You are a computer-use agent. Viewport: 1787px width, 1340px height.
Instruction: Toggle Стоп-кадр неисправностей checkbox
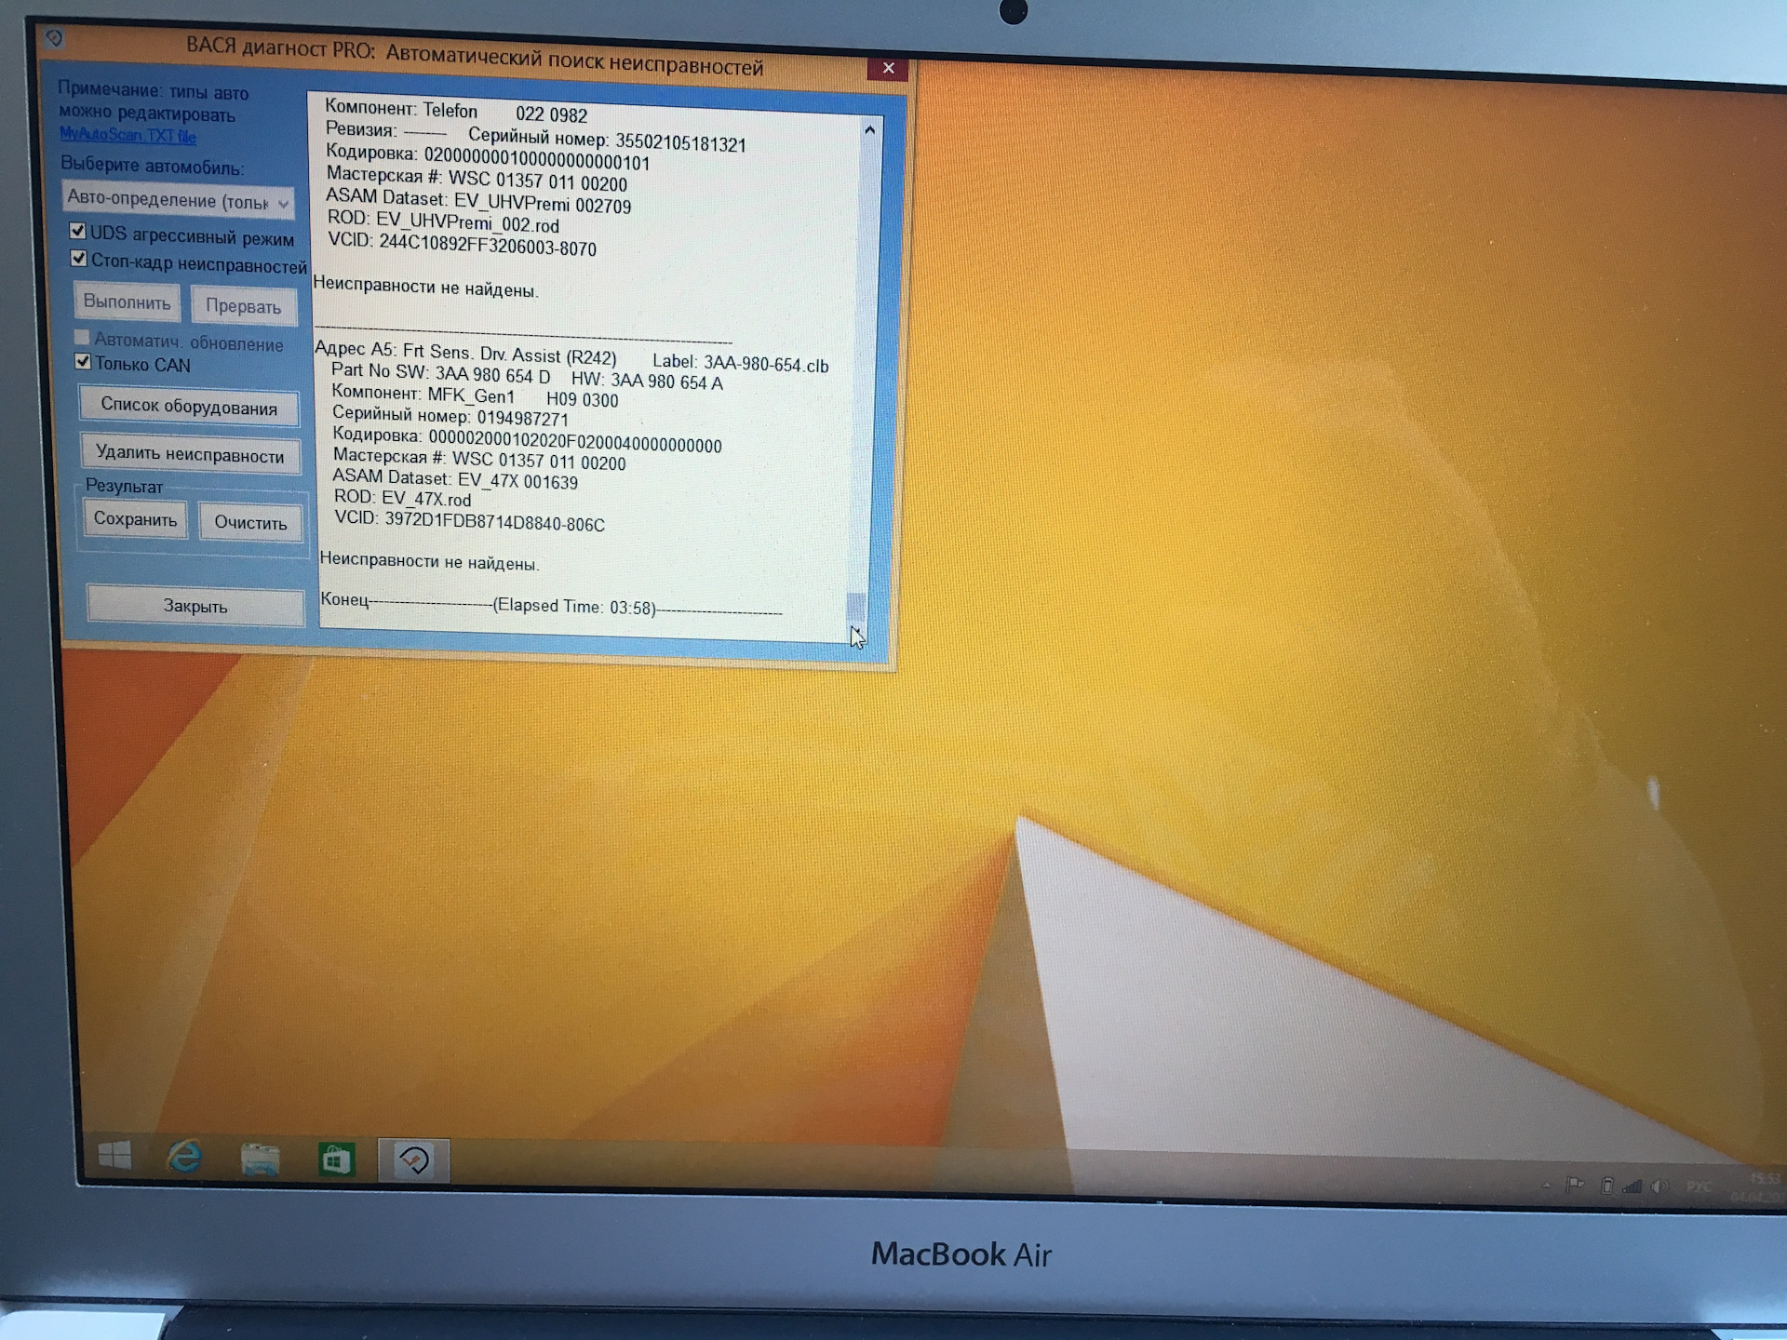(79, 259)
